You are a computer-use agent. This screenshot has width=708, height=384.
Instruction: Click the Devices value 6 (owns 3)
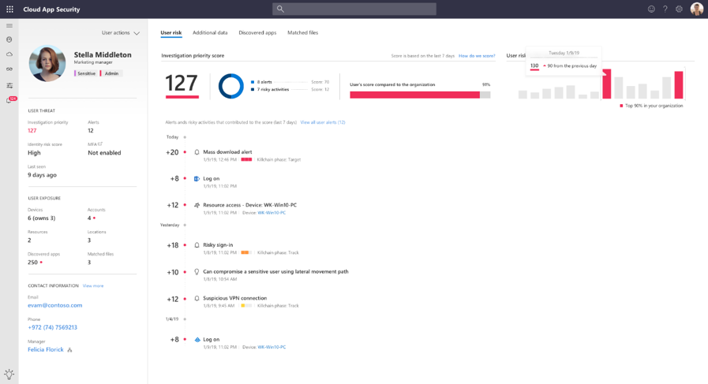[42, 218]
